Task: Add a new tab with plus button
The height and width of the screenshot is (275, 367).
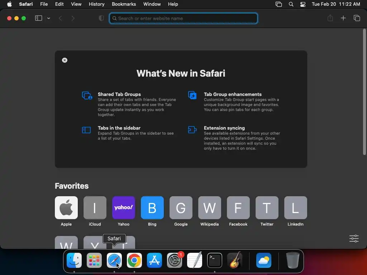Action: click(343, 18)
